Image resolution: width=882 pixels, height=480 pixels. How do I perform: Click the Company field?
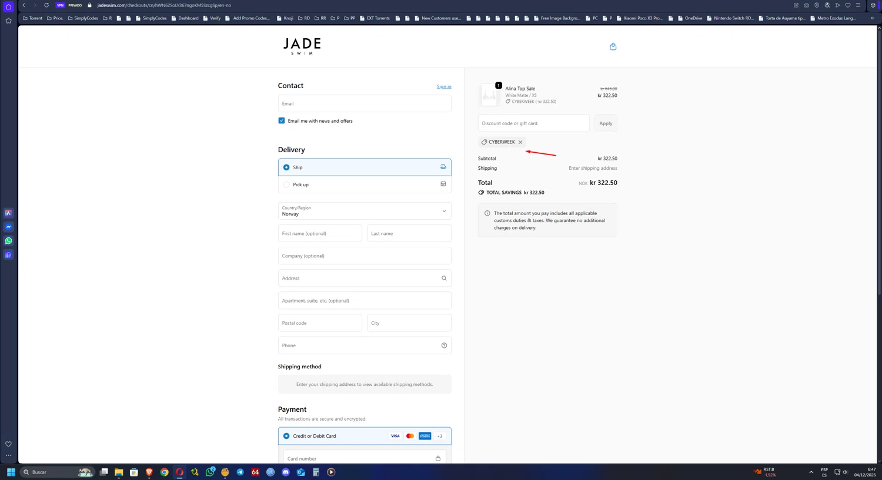pyautogui.click(x=365, y=256)
